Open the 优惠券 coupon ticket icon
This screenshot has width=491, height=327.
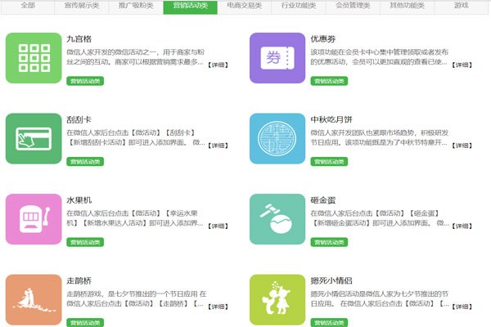[x=277, y=58]
